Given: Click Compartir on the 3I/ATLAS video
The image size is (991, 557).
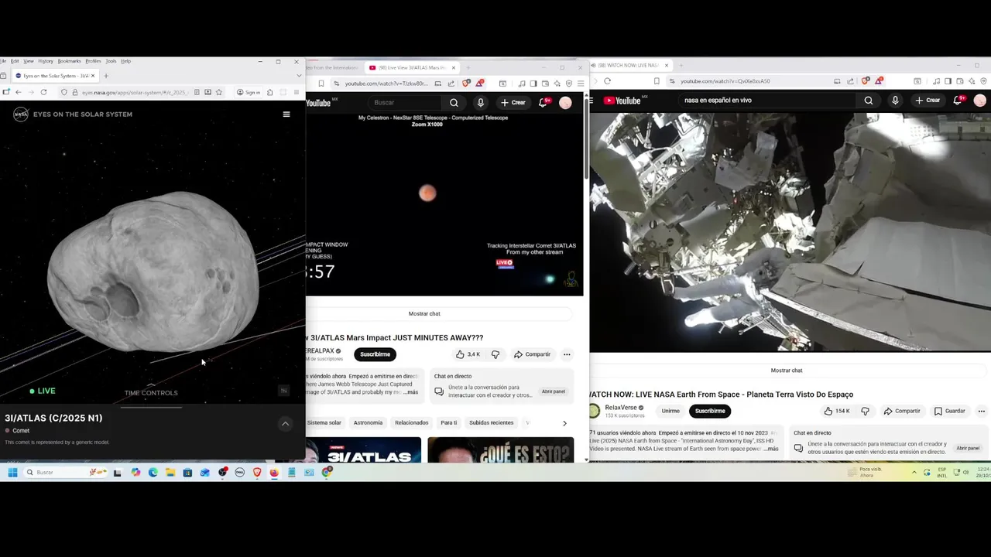Looking at the screenshot, I should [532, 354].
